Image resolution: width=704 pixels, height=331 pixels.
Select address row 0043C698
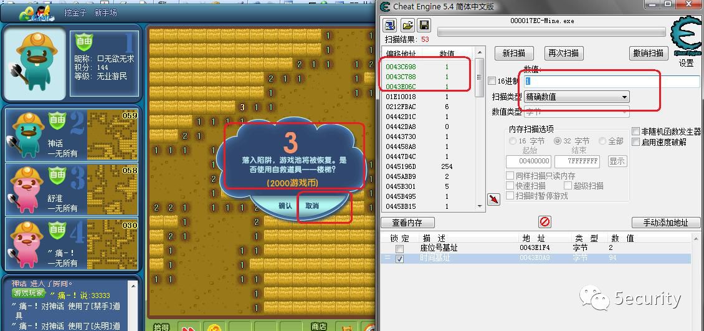coord(429,67)
